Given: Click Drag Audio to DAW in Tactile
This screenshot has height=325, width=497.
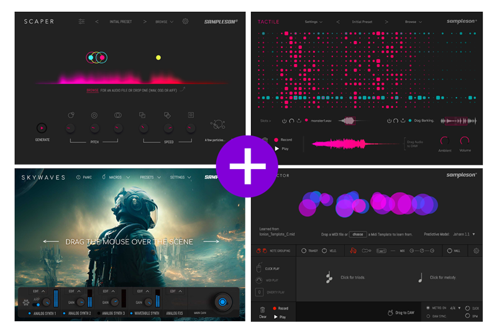Looking at the screenshot, I should 414,144.
